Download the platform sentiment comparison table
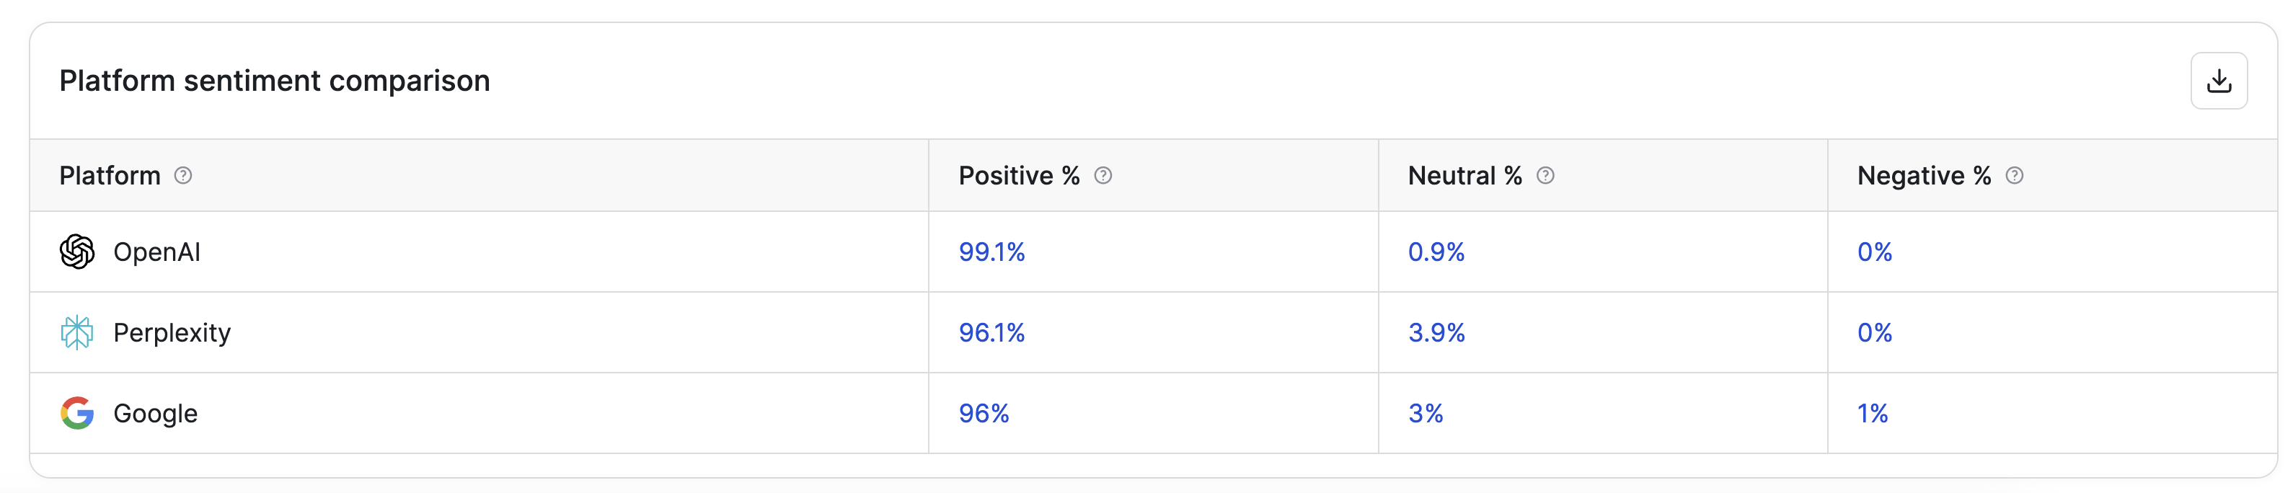The height and width of the screenshot is (493, 2293). 2218,81
